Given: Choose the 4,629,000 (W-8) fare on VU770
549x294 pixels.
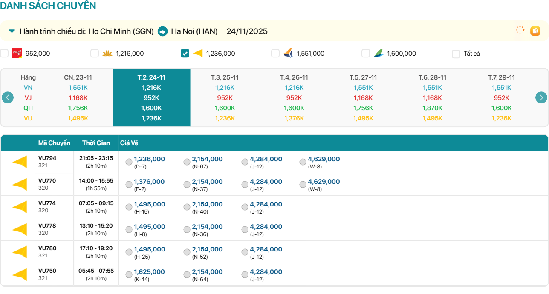Looking at the screenshot, I should click(303, 184).
